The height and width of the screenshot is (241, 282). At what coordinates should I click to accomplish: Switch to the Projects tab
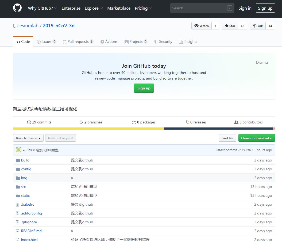[x=136, y=42]
